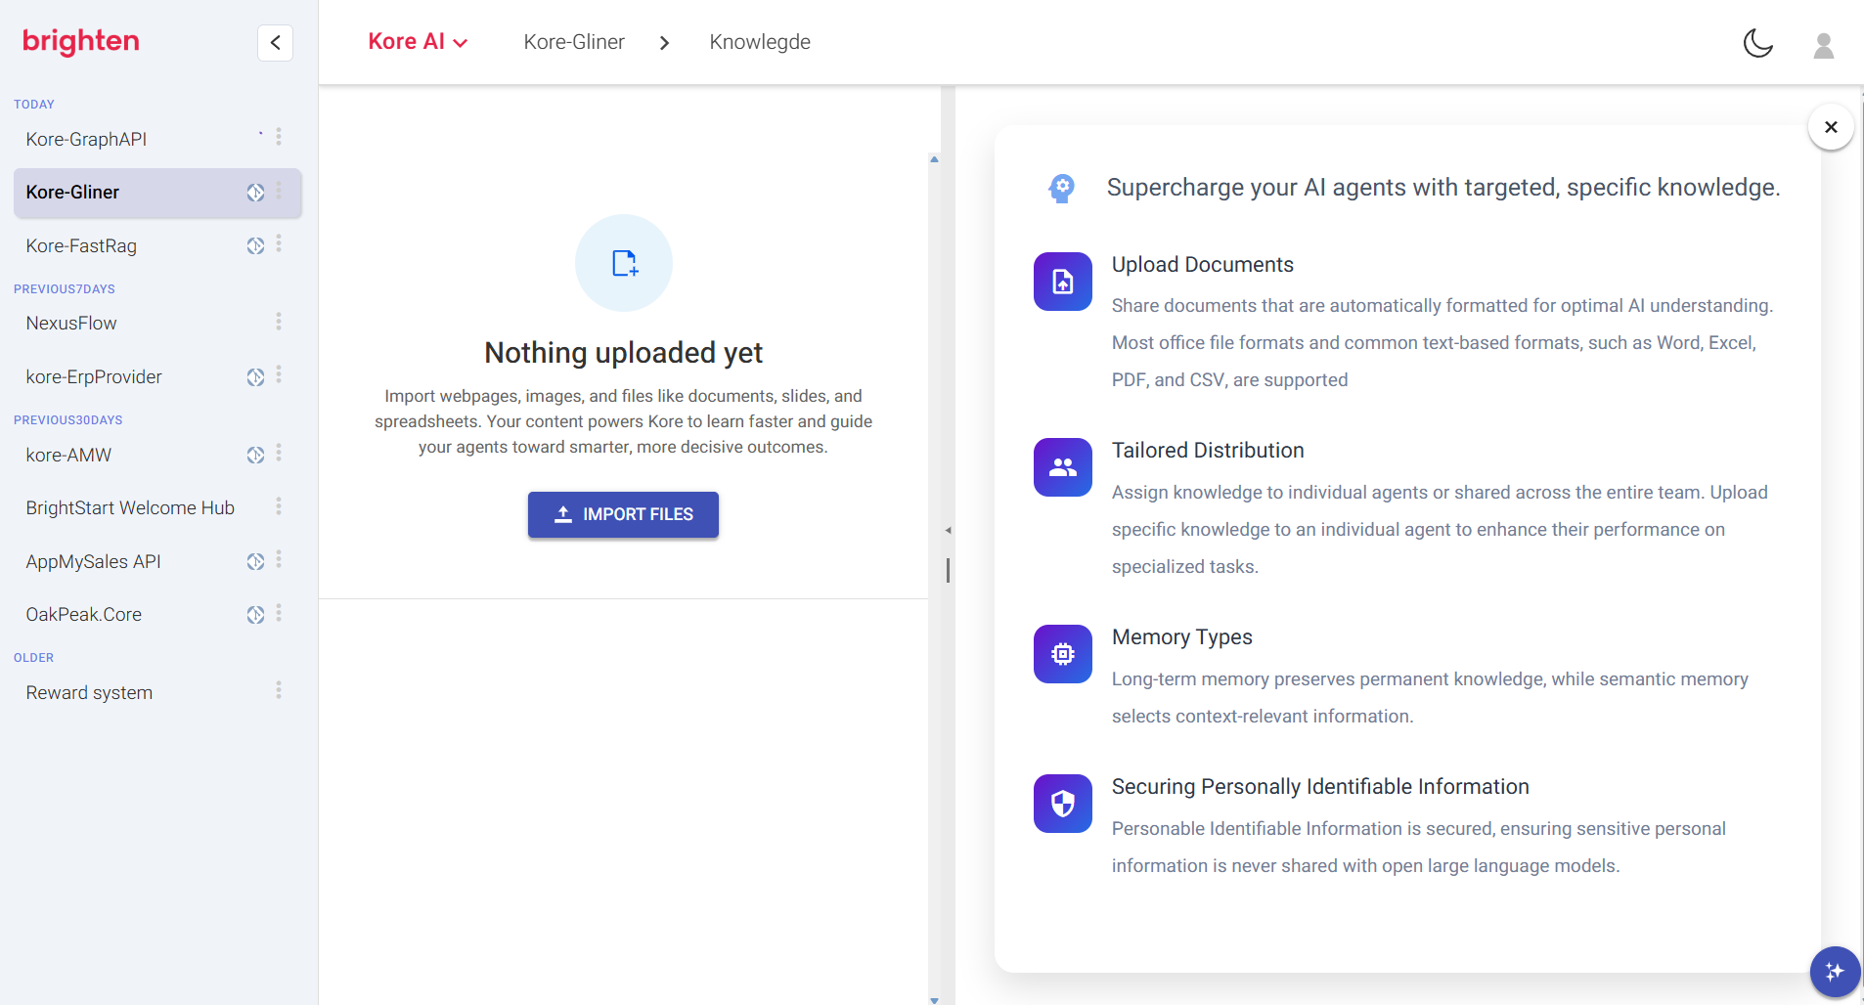Click the agent icon beside kore-AMW
The height and width of the screenshot is (1005, 1864).
coord(255,455)
